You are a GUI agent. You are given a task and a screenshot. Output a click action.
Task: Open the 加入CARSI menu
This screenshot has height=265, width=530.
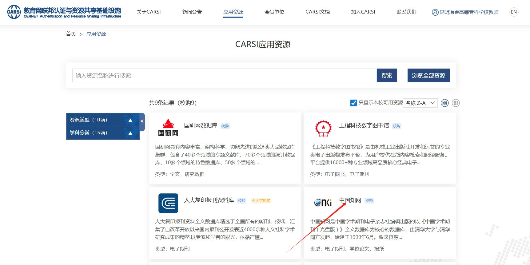(363, 12)
